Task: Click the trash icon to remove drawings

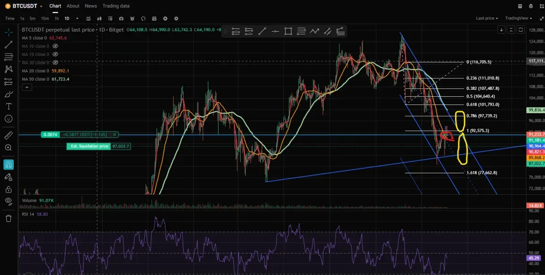Action: (x=8, y=218)
